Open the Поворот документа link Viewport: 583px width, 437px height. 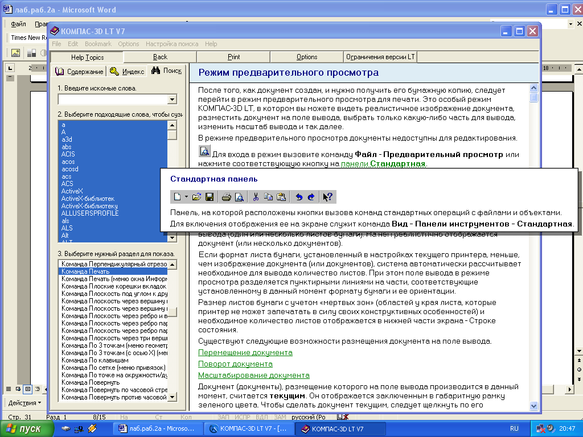[x=235, y=364]
